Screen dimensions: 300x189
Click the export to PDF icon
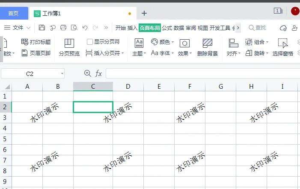click(53, 28)
